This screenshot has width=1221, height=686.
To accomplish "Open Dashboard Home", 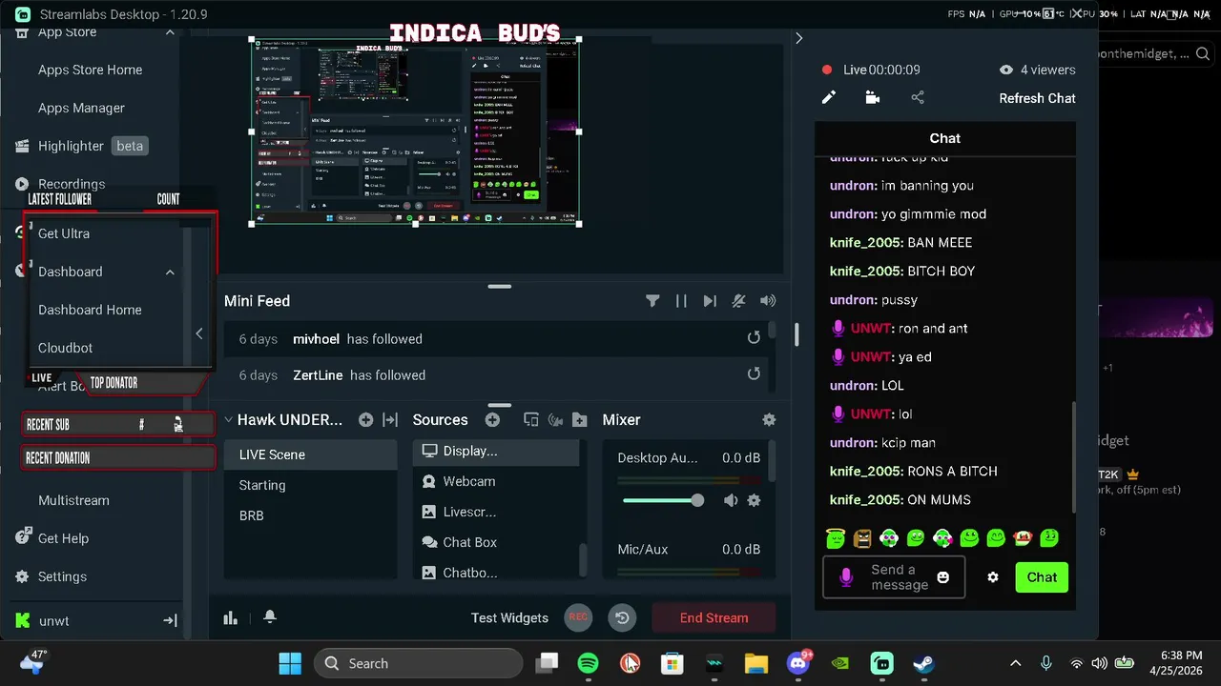I will tap(90, 310).
